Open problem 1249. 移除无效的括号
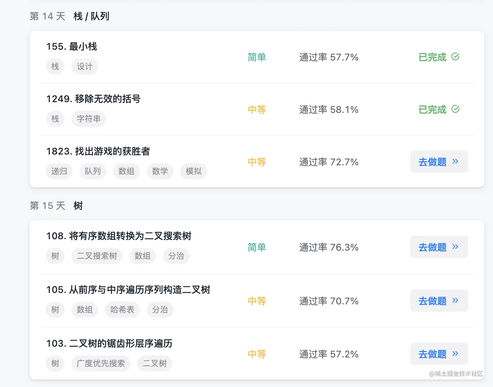This screenshot has width=493, height=387. (x=93, y=99)
